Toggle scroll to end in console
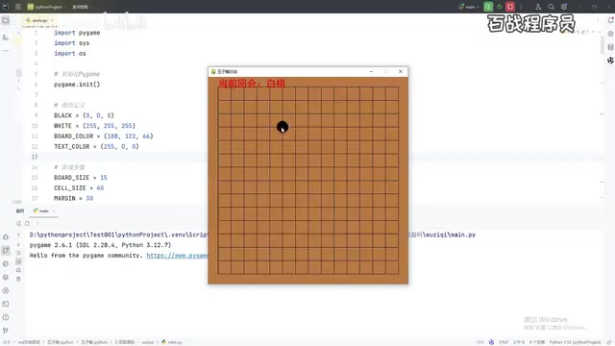The height and width of the screenshot is (346, 615). (18, 261)
